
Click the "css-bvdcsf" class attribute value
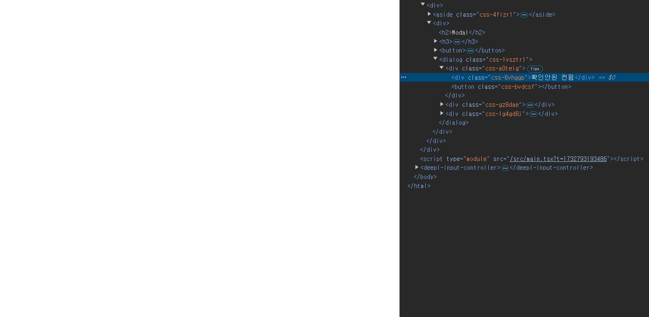tap(518, 87)
